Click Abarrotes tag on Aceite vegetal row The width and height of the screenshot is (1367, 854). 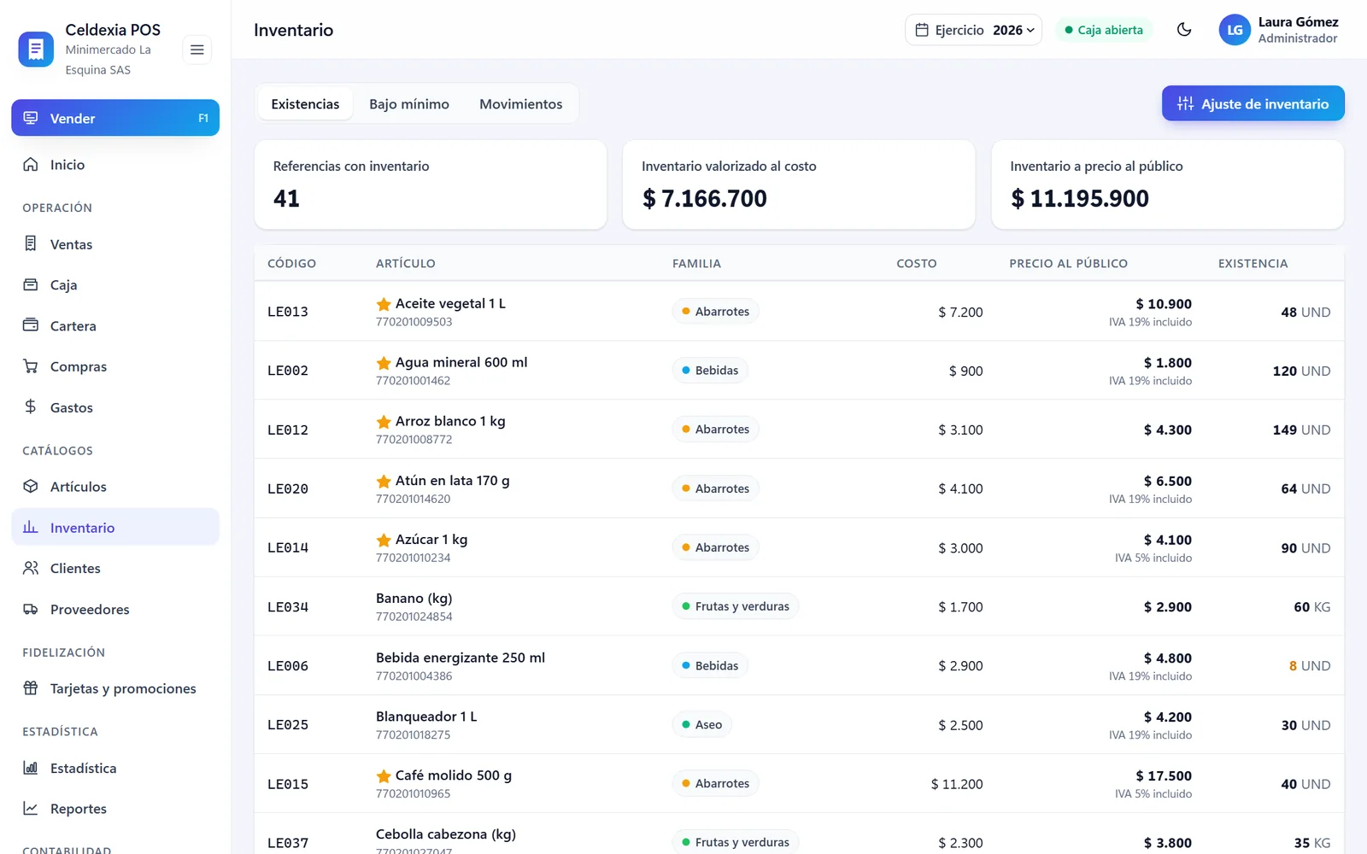click(715, 312)
